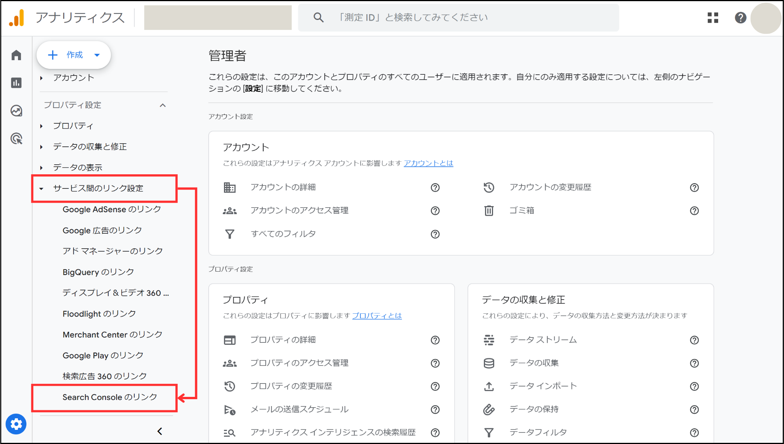
Task: Open プロパティのアクセス管理 setting
Action: tap(299, 363)
